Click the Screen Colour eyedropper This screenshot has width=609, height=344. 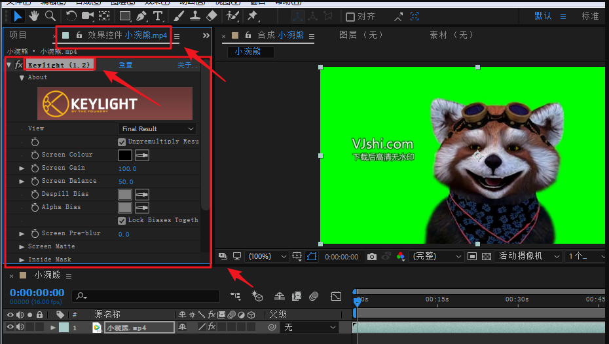[141, 155]
